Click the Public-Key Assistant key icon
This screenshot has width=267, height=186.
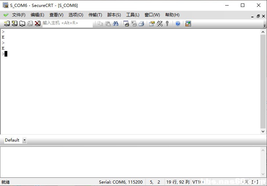point(167,24)
